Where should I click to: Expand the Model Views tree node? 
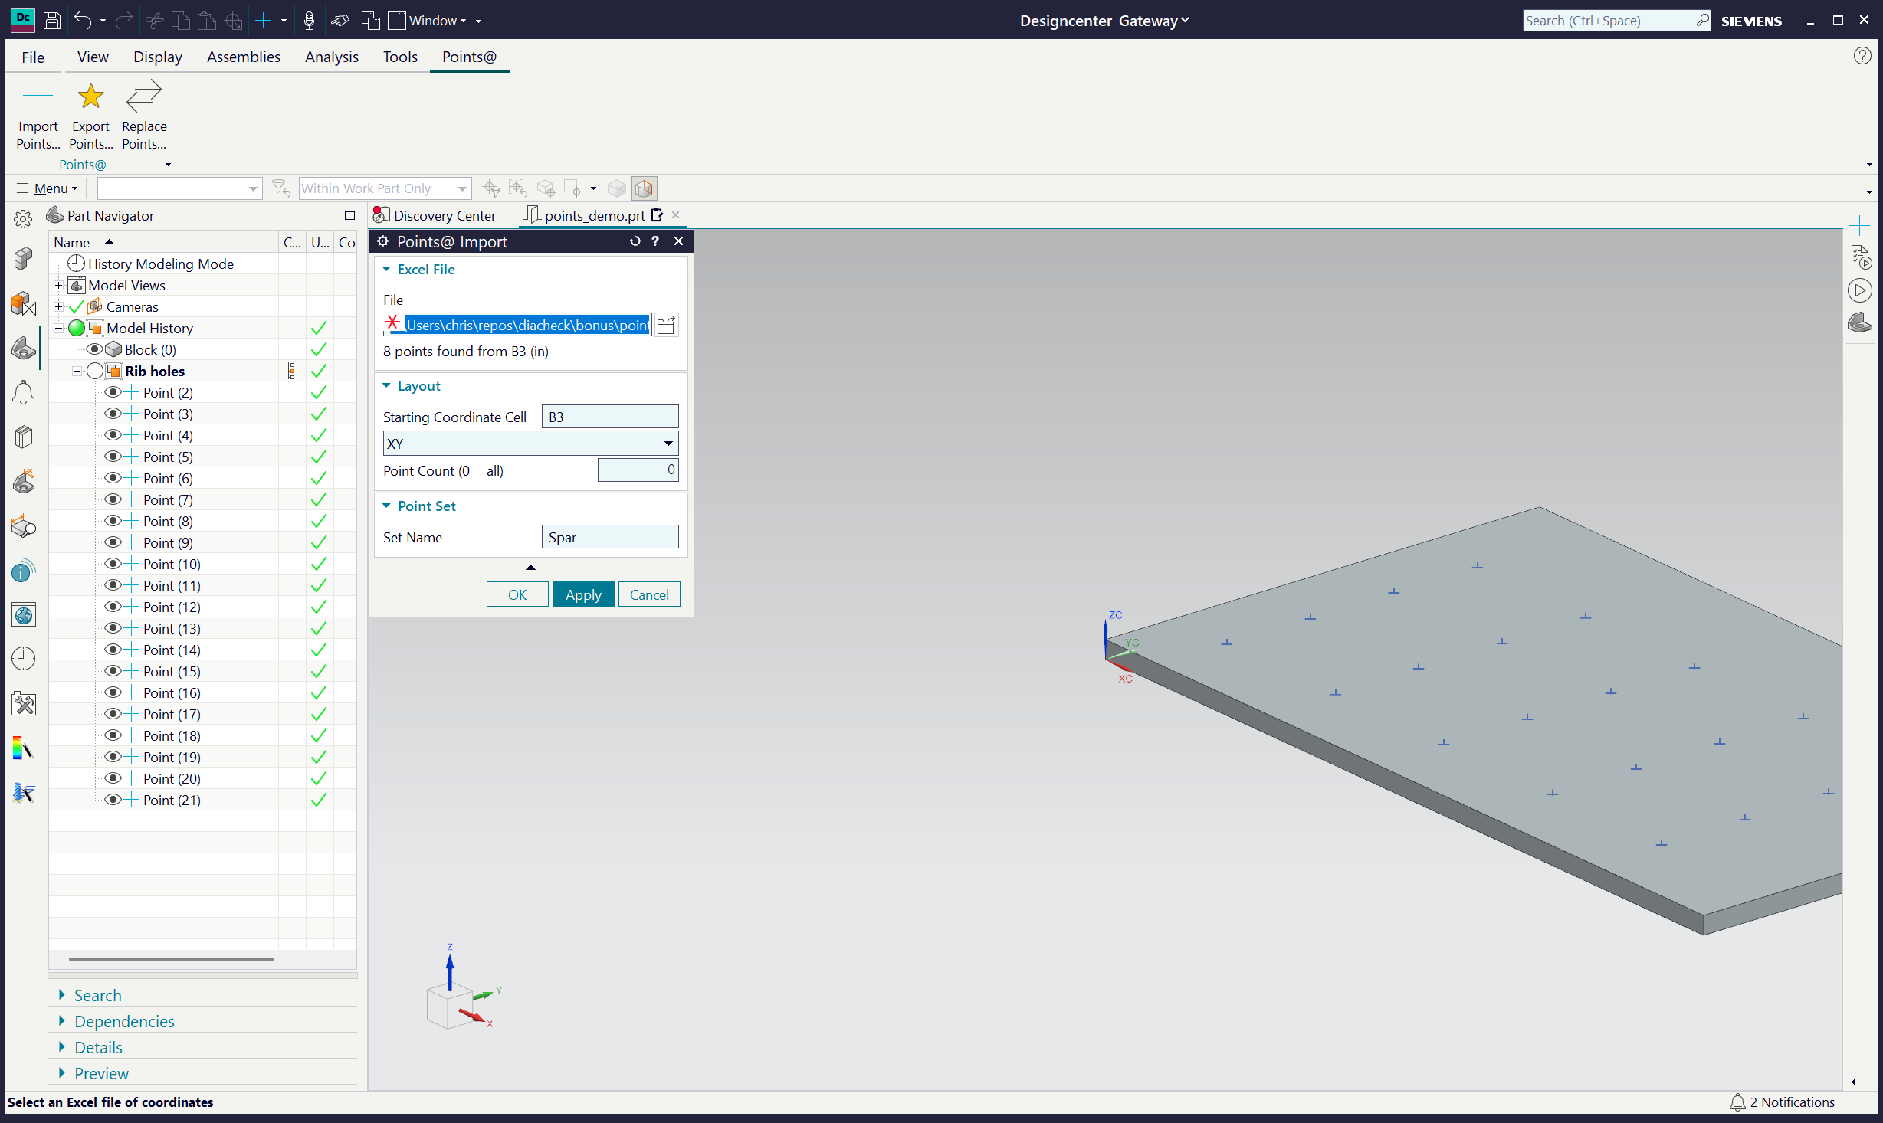(x=58, y=285)
